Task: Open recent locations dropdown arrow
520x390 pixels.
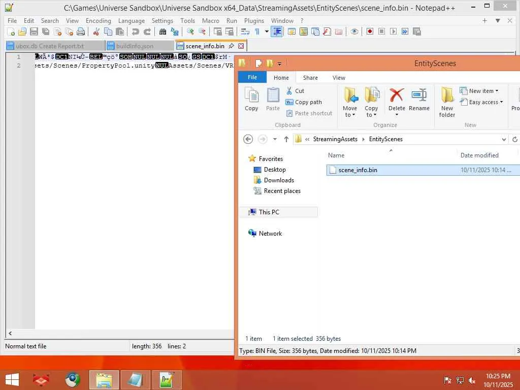Action: [275, 139]
